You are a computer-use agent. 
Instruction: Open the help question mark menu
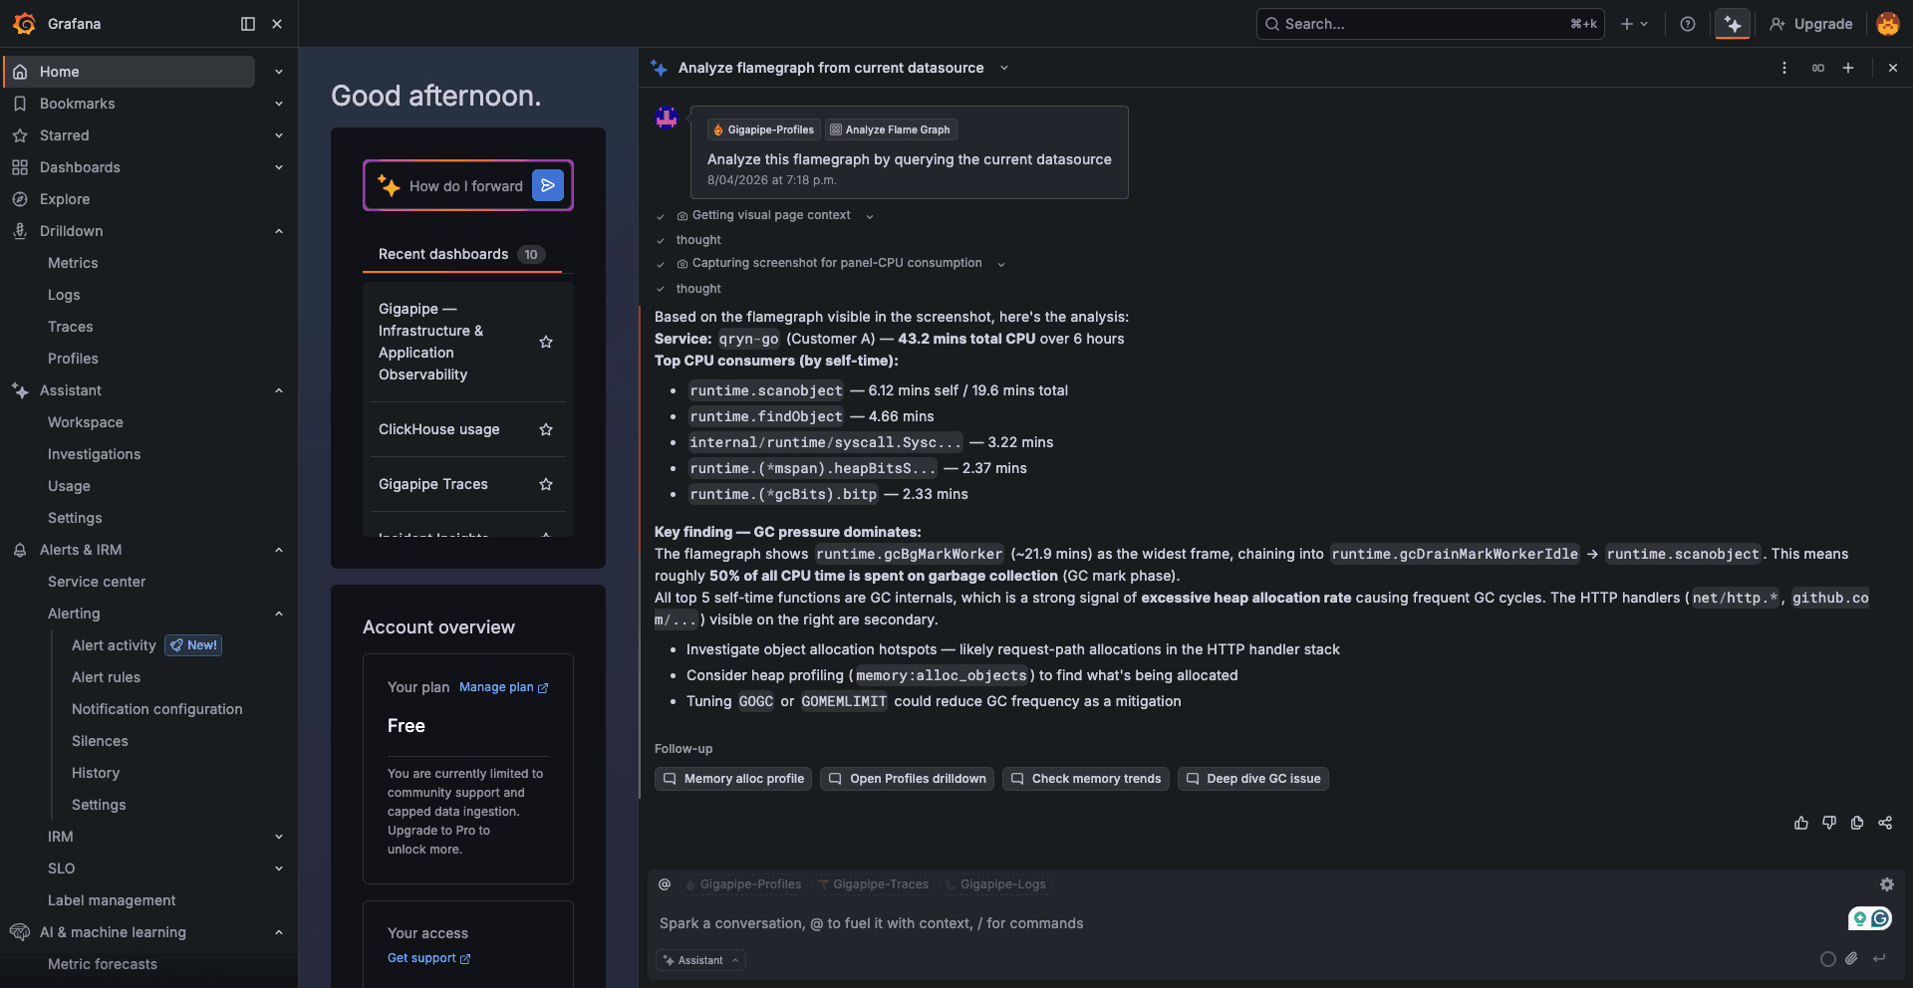[1688, 24]
